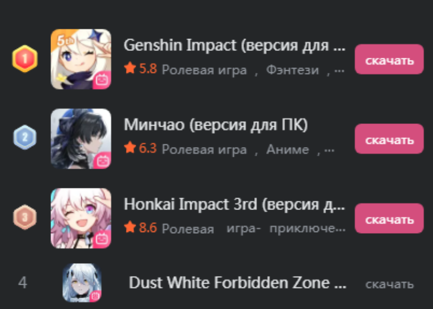Open the Genshin Impact game icon
Viewport: 433px width, 309px height.
click(x=81, y=59)
